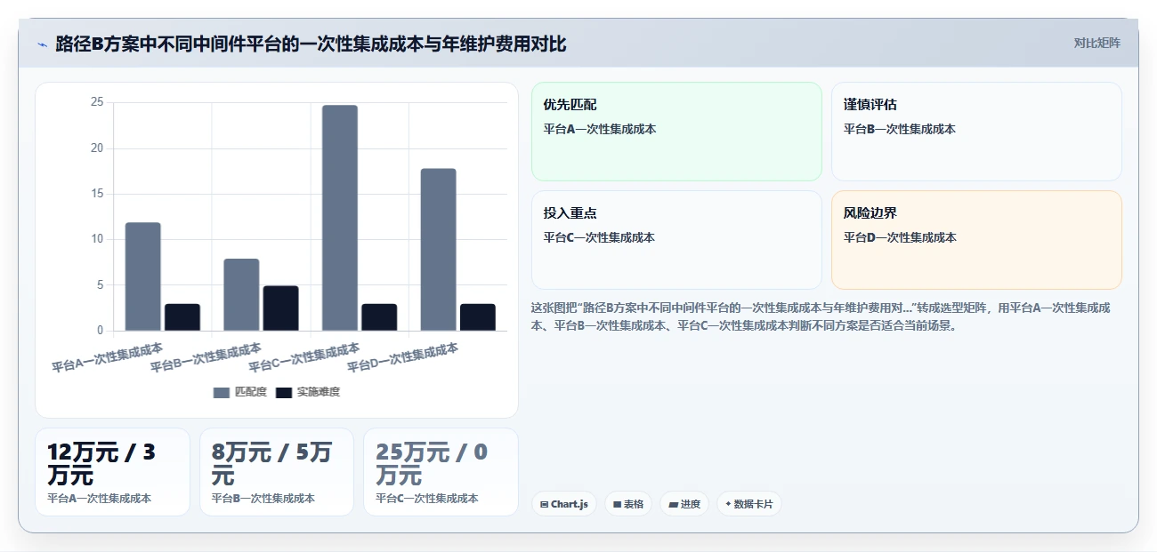Click the 实施难度 bar for 平台A
This screenshot has height=552, width=1157.
(182, 317)
